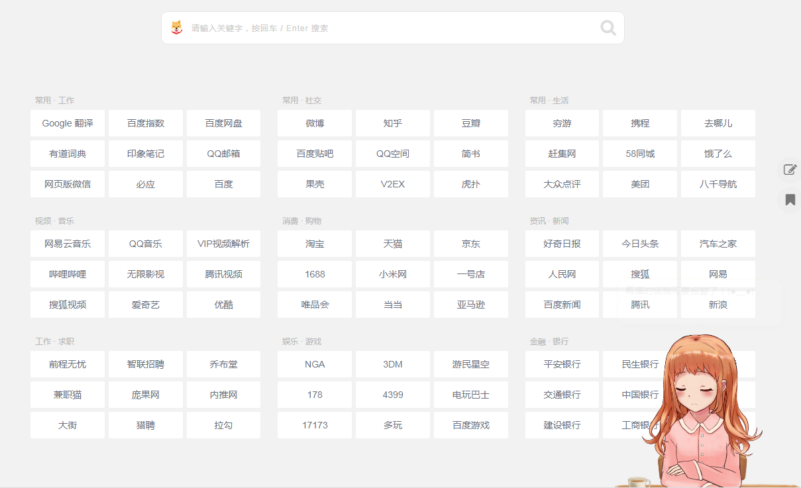Image resolution: width=801 pixels, height=488 pixels.
Task: Go to 微博
Action: point(315,123)
